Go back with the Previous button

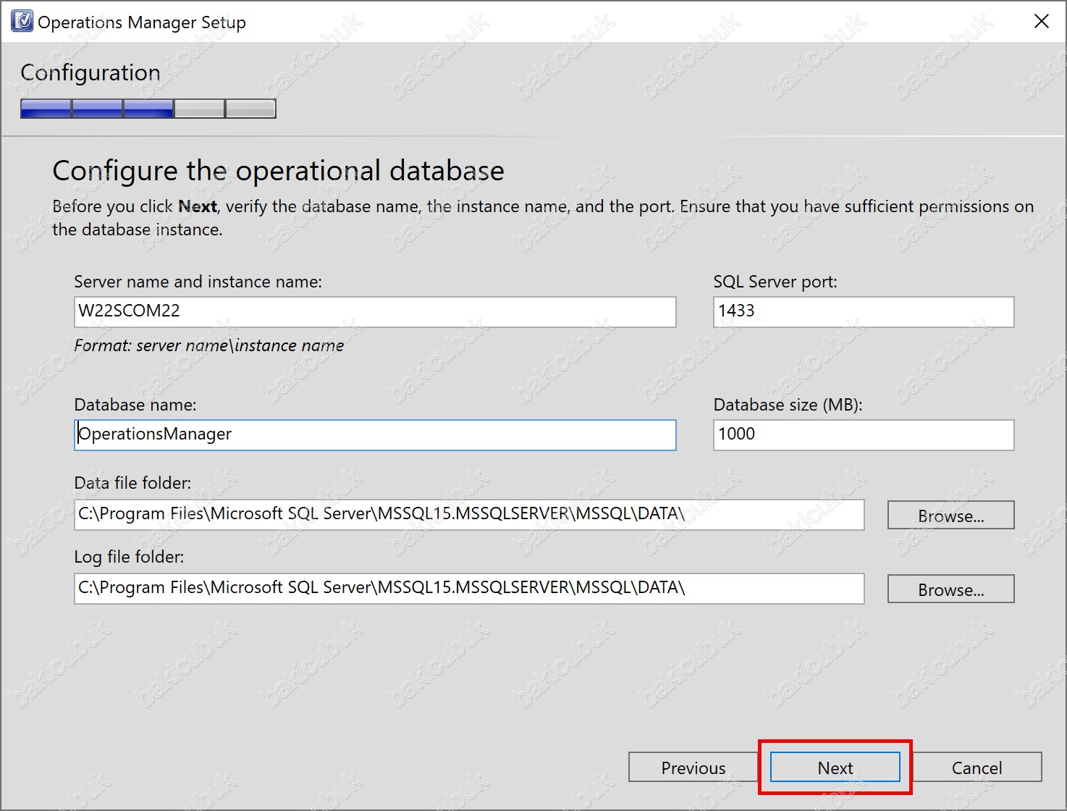[x=693, y=768]
